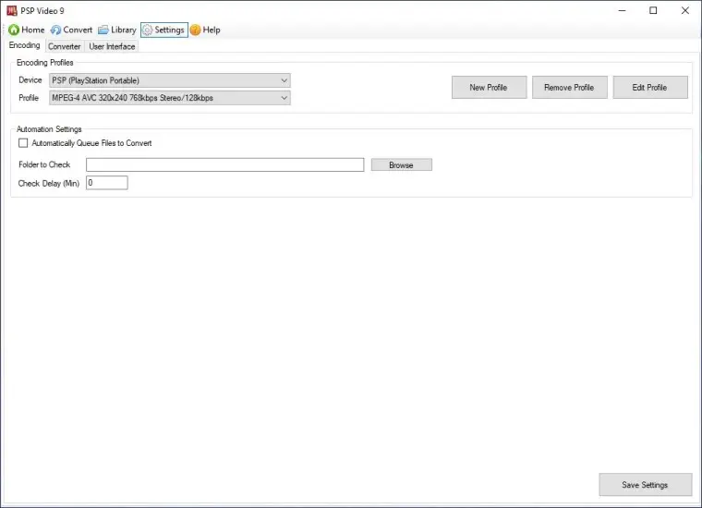Click the New Profile button
Screen dimensions: 702x508
[x=489, y=88]
